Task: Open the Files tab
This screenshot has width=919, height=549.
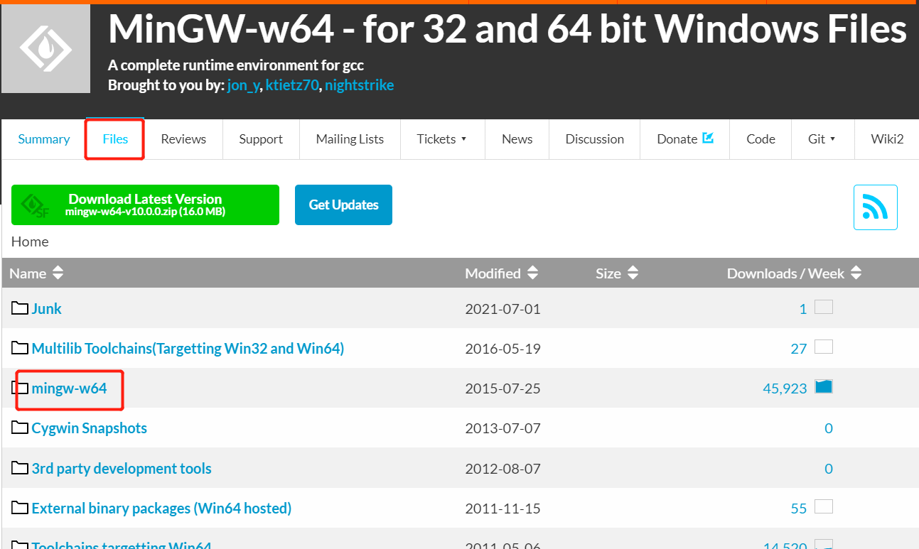Action: tap(115, 139)
